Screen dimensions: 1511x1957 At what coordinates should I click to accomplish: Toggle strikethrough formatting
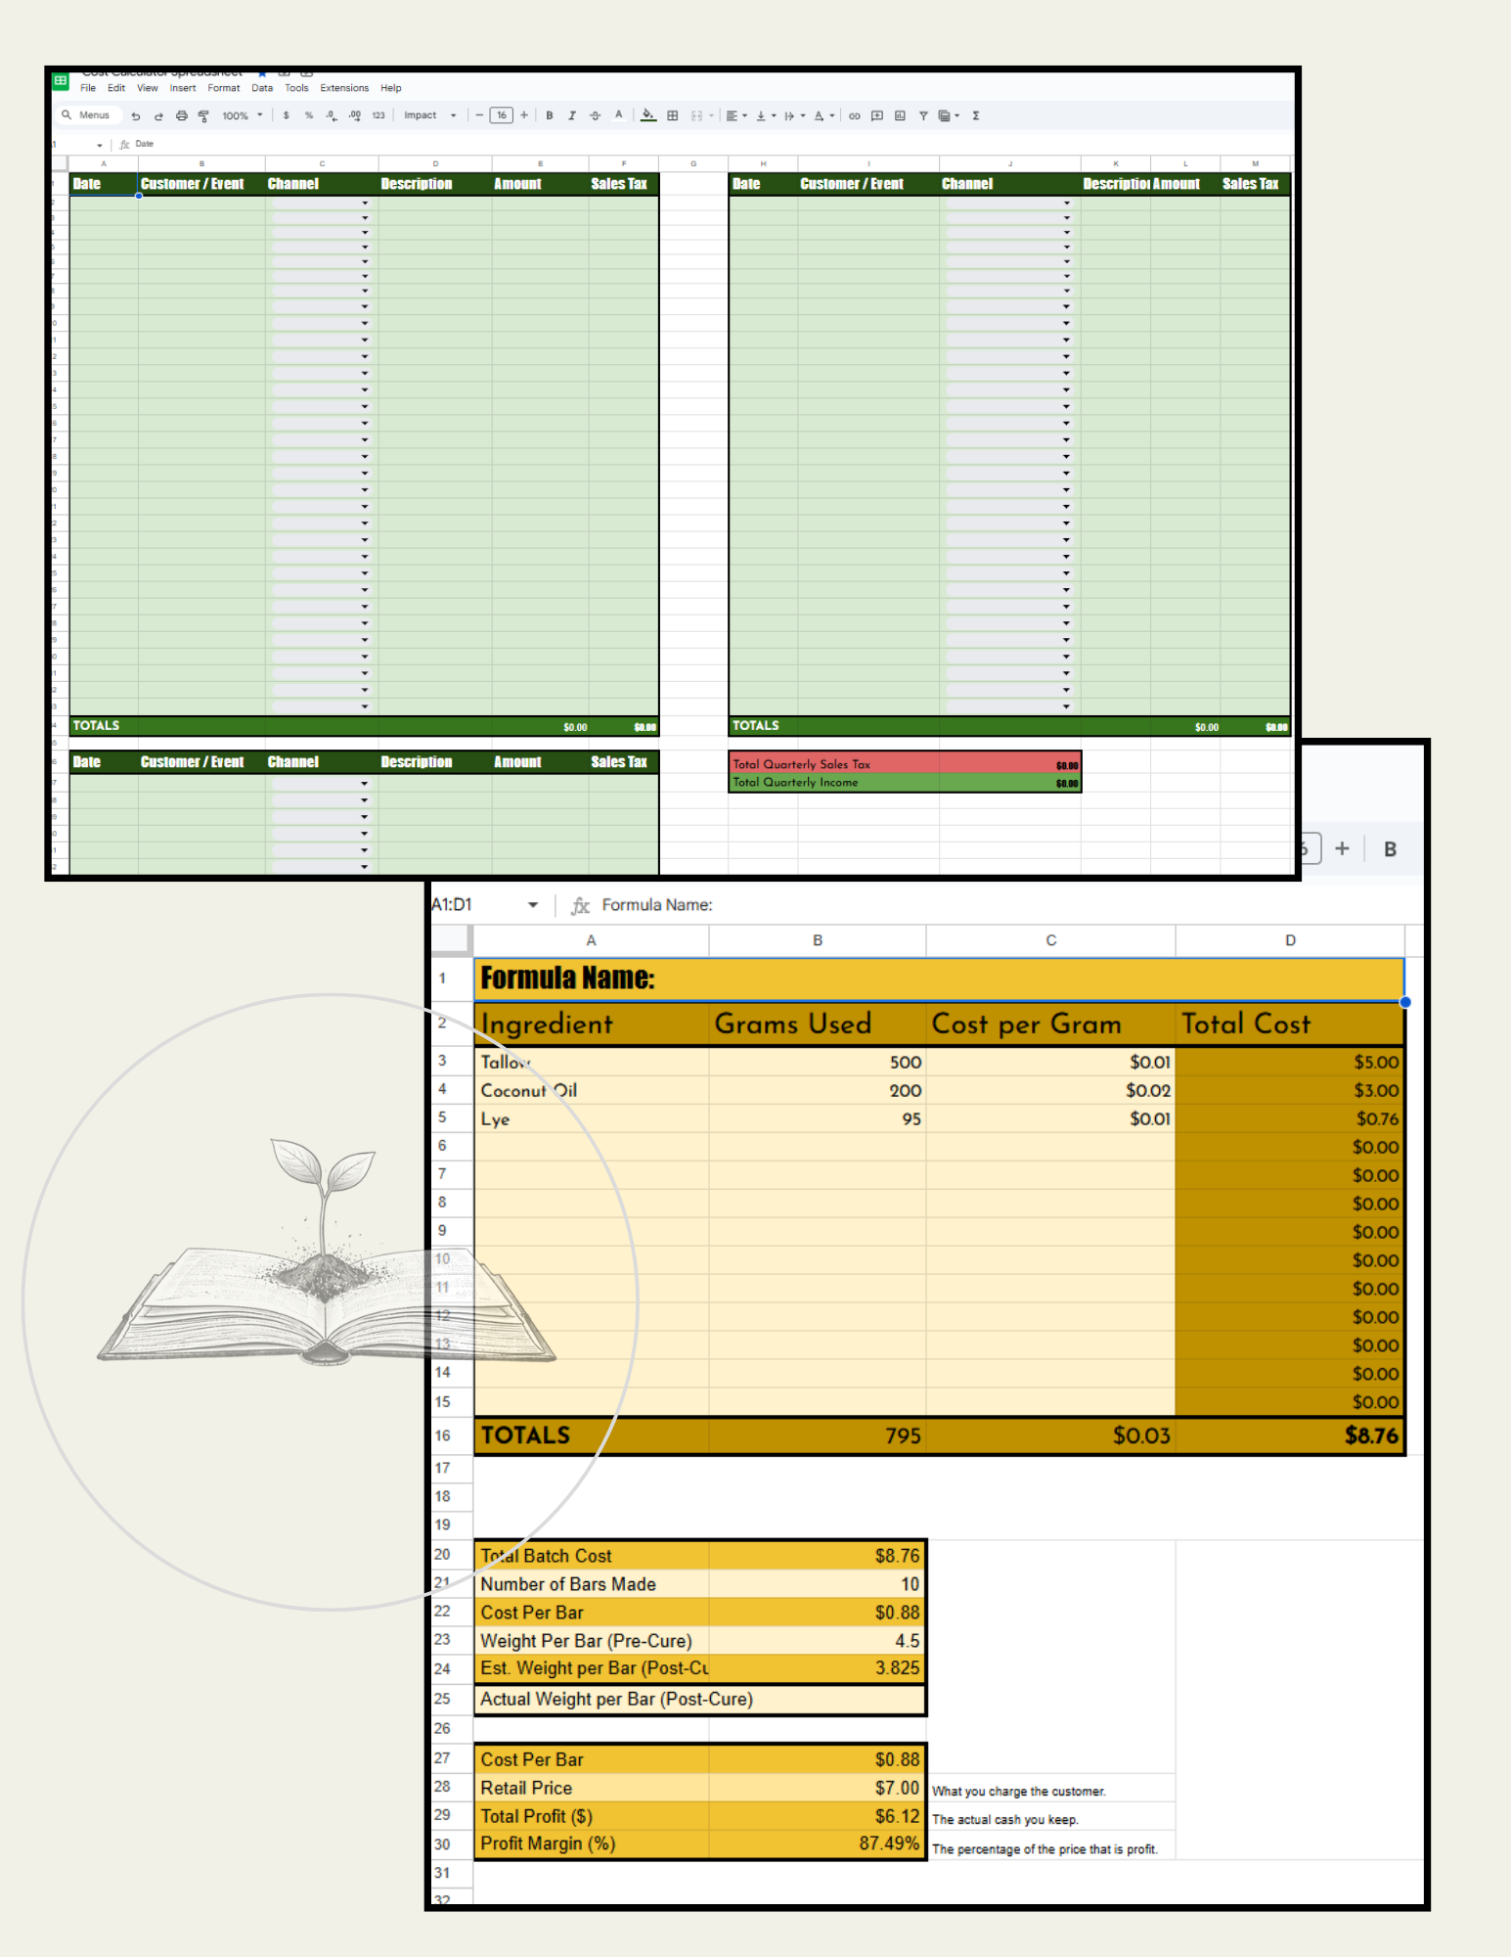pyautogui.click(x=595, y=115)
